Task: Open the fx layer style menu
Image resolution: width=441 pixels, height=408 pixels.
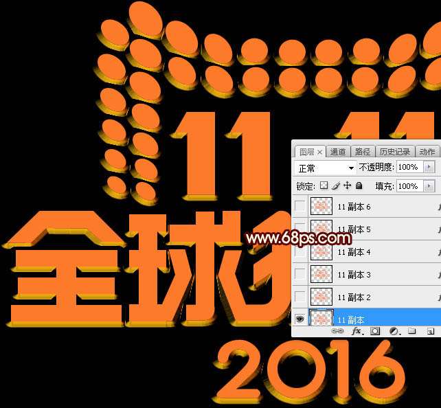Action: click(357, 331)
